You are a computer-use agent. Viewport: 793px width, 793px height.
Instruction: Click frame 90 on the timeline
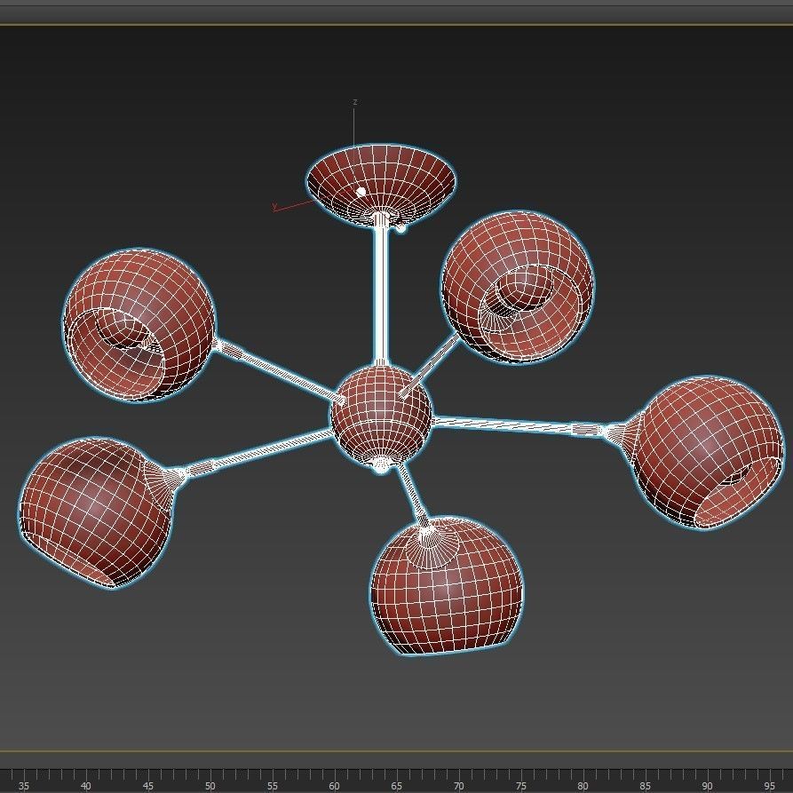[x=707, y=786]
